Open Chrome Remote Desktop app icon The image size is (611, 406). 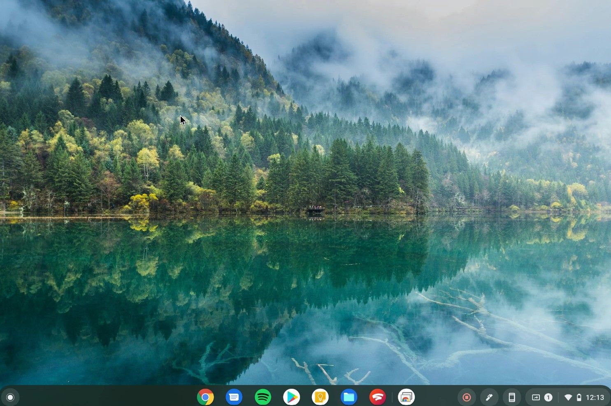click(x=407, y=397)
